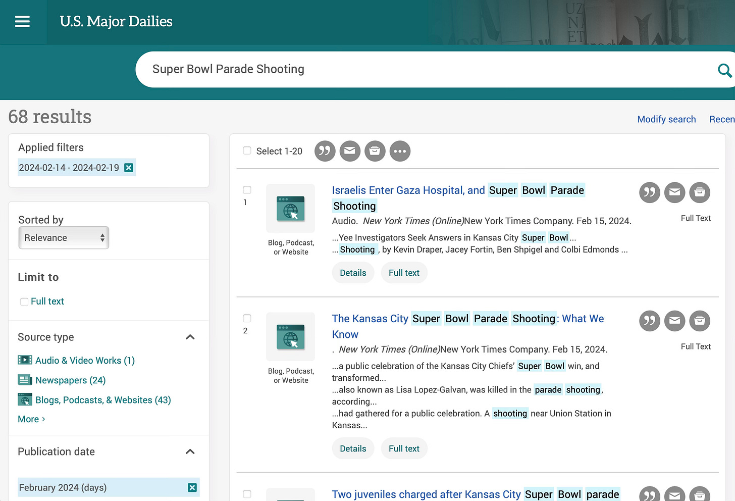Click Details button for result 1

coord(353,273)
